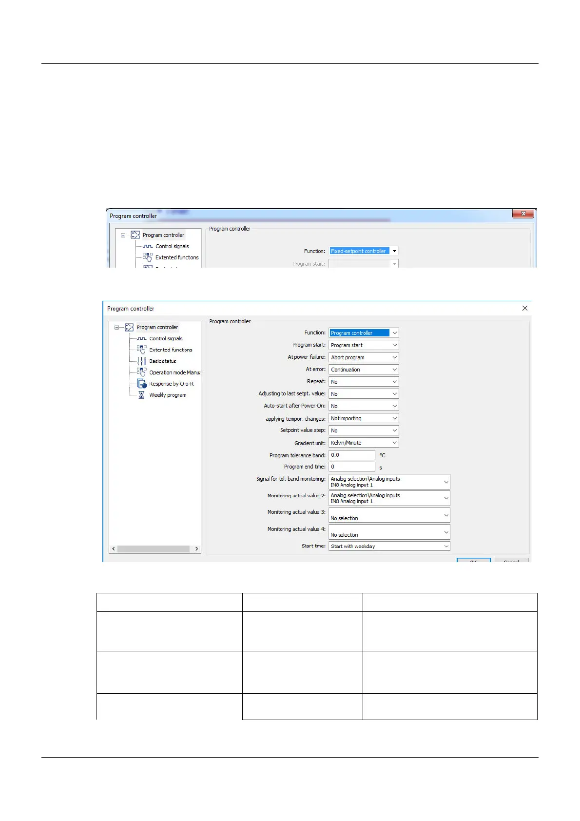580x821 pixels.
Task: Open the Monitoring actual value 2 dropdown
Action: click(x=446, y=498)
